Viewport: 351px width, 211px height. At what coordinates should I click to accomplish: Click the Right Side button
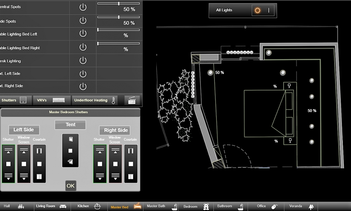(x=115, y=130)
